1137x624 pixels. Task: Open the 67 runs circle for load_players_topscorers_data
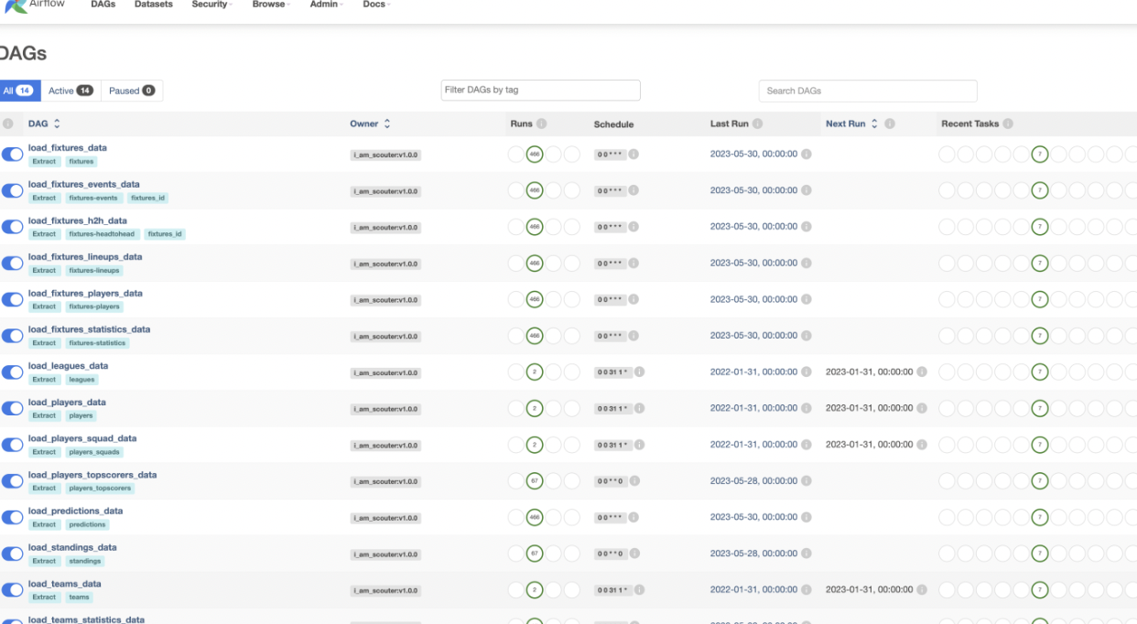pos(535,481)
